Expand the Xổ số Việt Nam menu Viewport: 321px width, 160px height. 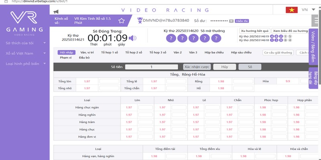coord(24,53)
